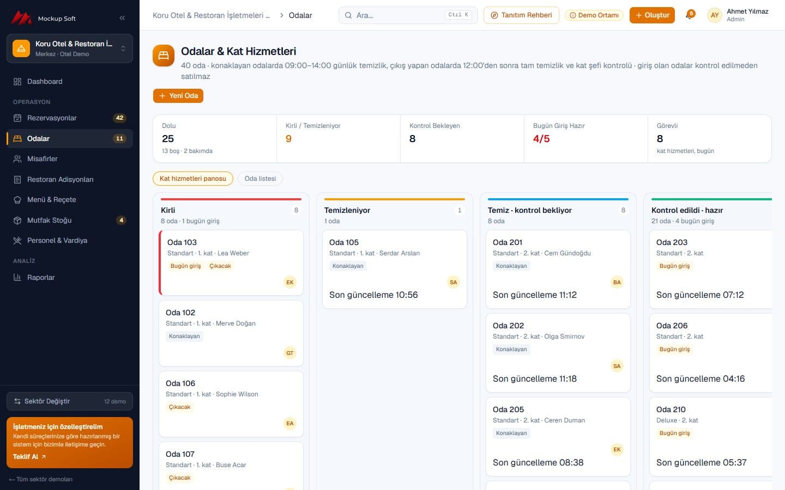Click the BA staff badge on Oda 201
Viewport: 785px width, 490px height.
617,282
